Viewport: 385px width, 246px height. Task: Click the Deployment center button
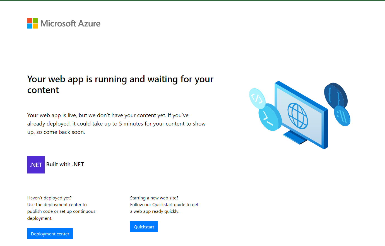(50, 233)
